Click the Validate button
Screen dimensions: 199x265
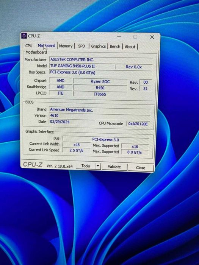(114, 167)
